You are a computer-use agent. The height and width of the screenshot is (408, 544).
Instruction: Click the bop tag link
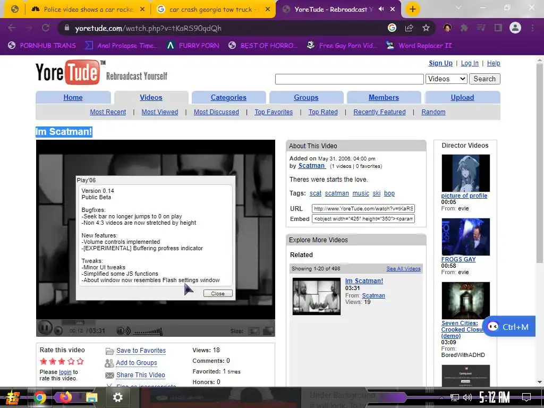[x=389, y=193]
